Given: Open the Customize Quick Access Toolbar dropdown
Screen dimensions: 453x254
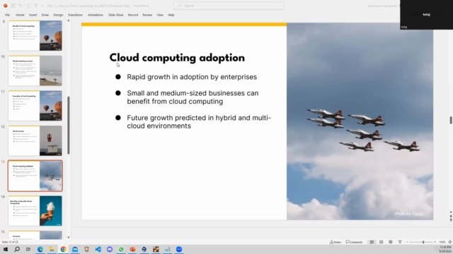Looking at the screenshot, I should click(x=42, y=6).
